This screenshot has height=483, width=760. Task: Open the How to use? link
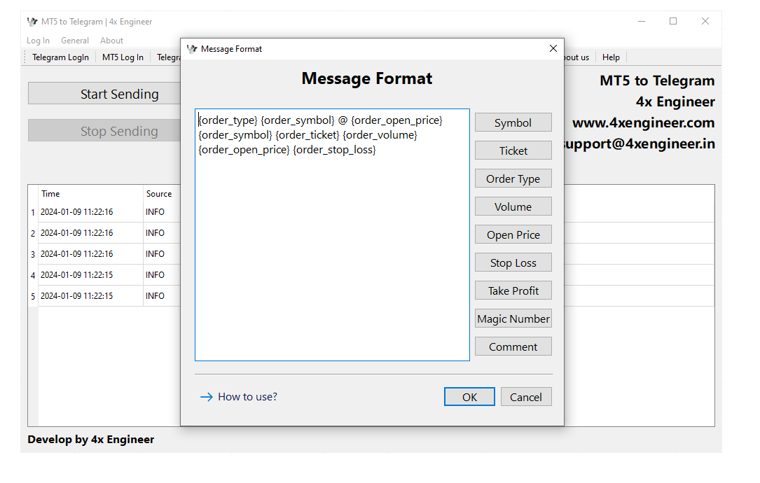(247, 397)
